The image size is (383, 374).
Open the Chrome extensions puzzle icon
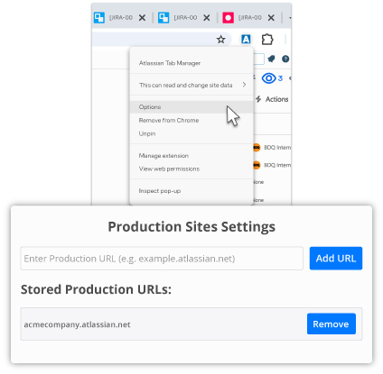[267, 40]
